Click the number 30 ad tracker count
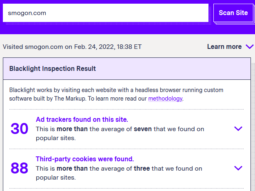This screenshot has width=255, height=191. tap(19, 129)
